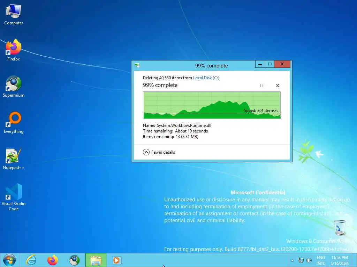The height and width of the screenshot is (267, 357).
Task: Launch Supermium from the taskbar
Action: [x=74, y=260]
